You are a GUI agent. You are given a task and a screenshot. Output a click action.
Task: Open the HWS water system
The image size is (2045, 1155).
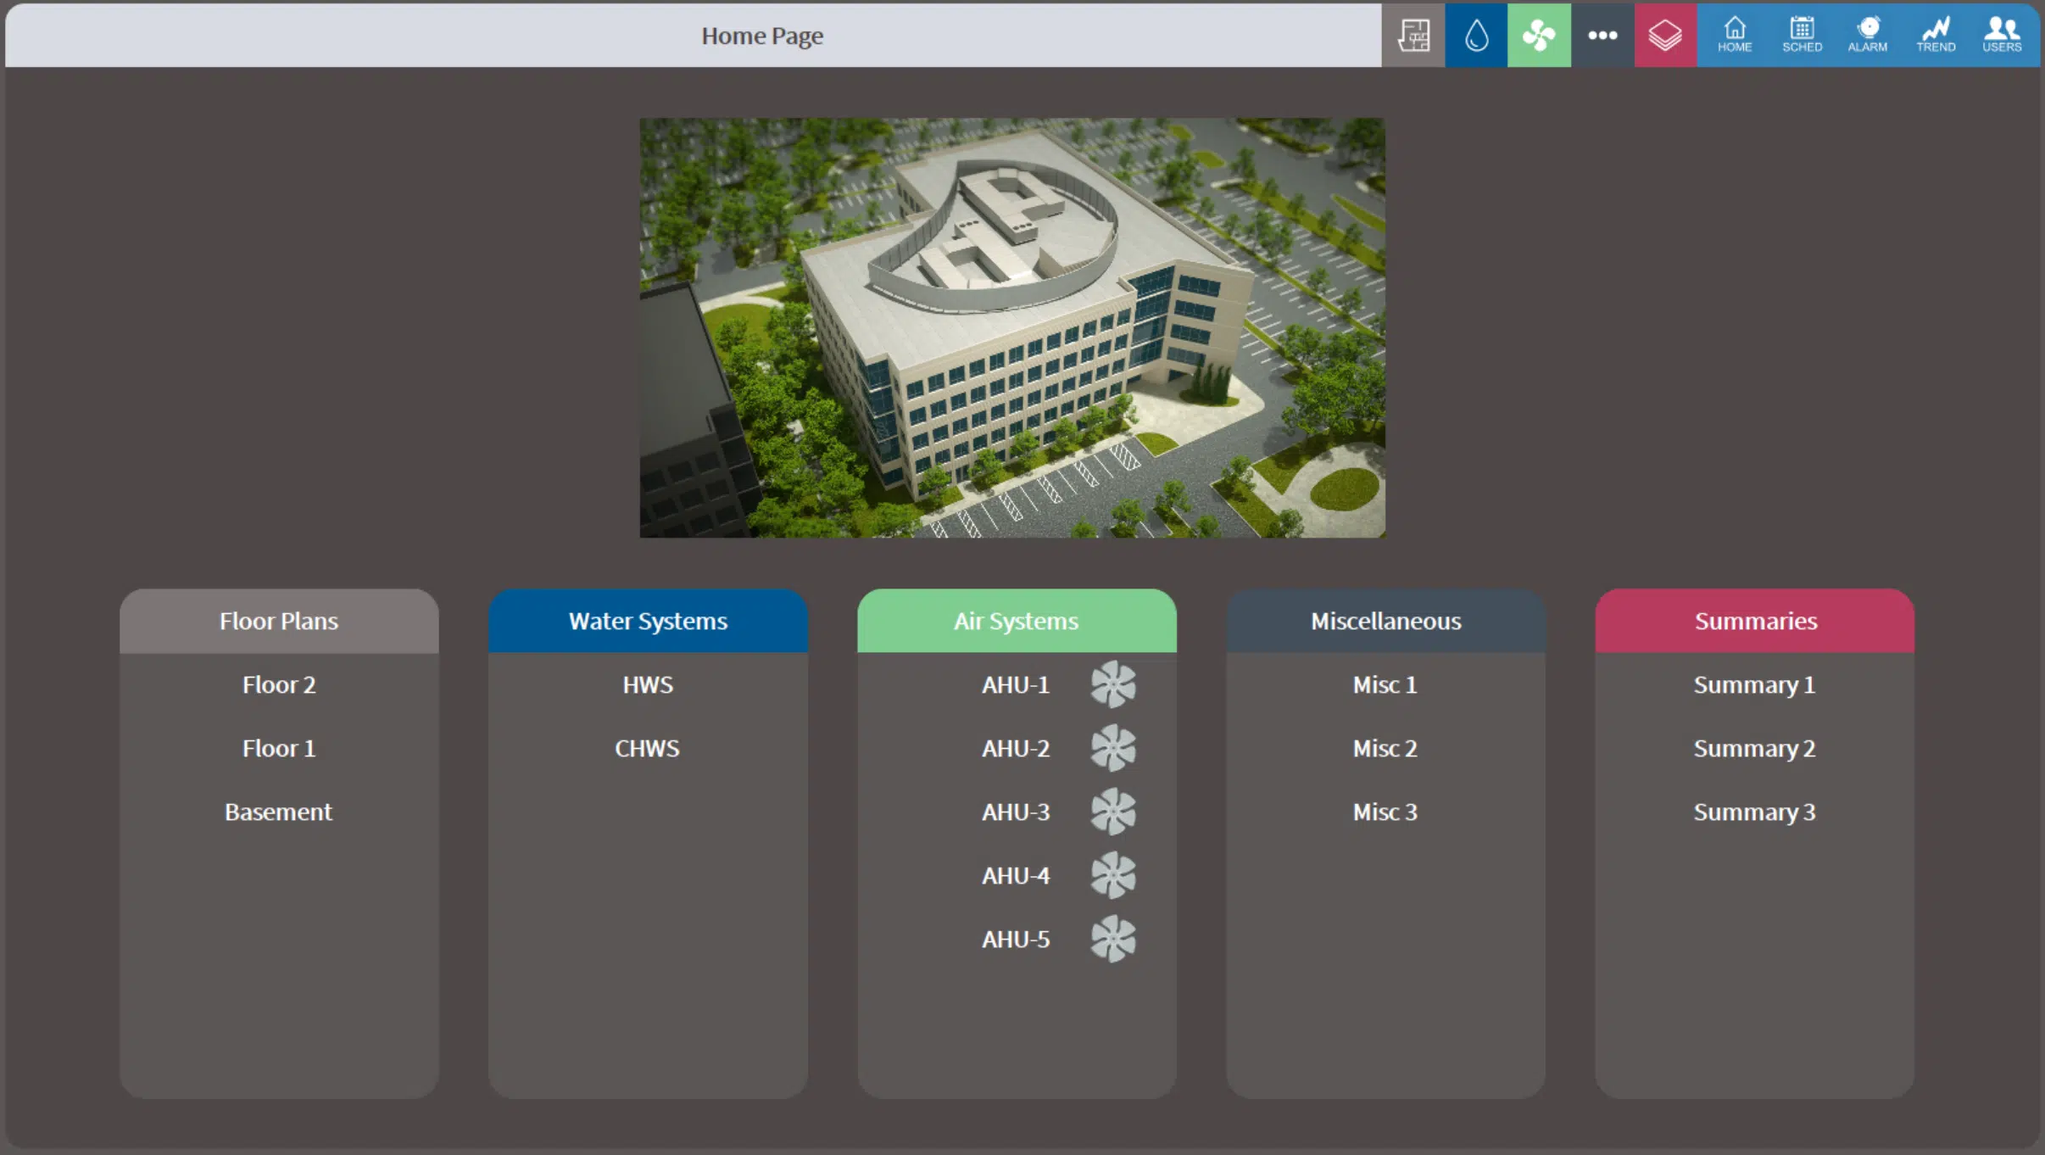click(x=648, y=684)
